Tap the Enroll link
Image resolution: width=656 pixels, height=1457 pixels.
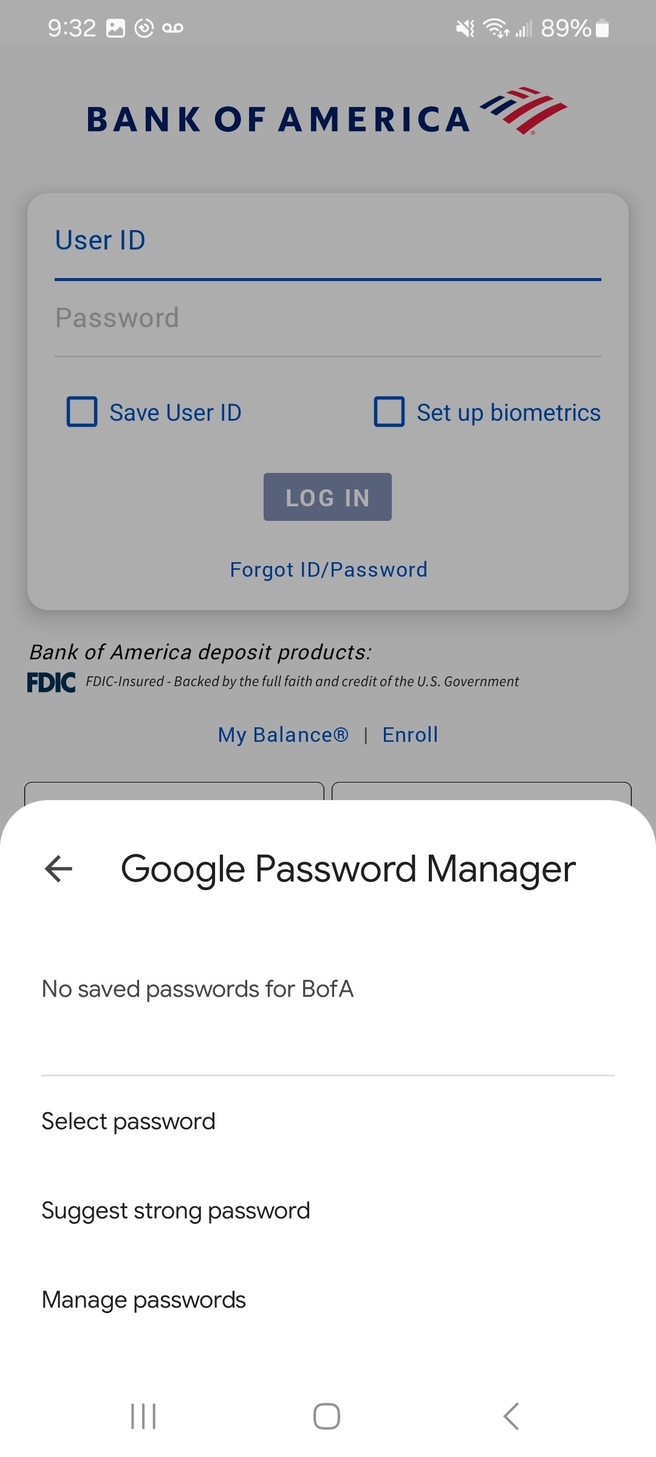pyautogui.click(x=410, y=735)
